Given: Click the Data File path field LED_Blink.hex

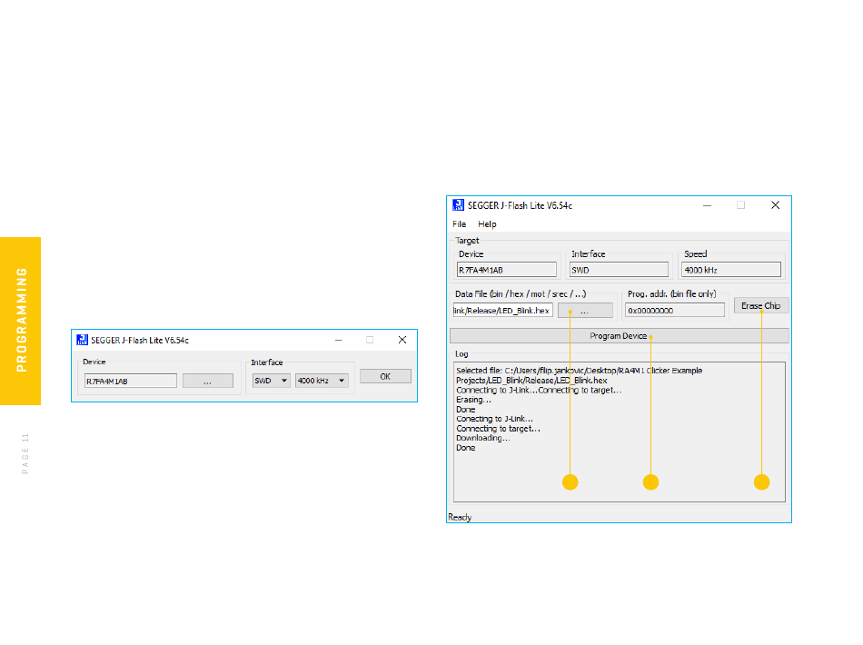Looking at the screenshot, I should tap(502, 311).
